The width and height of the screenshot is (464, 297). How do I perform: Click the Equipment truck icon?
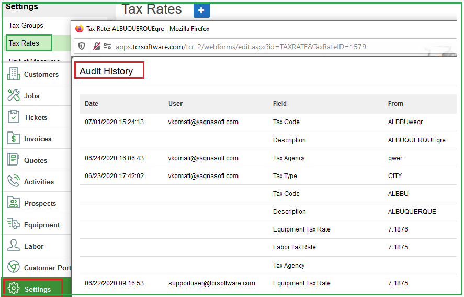coord(14,225)
